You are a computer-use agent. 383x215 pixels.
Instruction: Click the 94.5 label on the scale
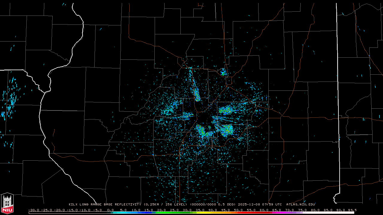click(352, 210)
